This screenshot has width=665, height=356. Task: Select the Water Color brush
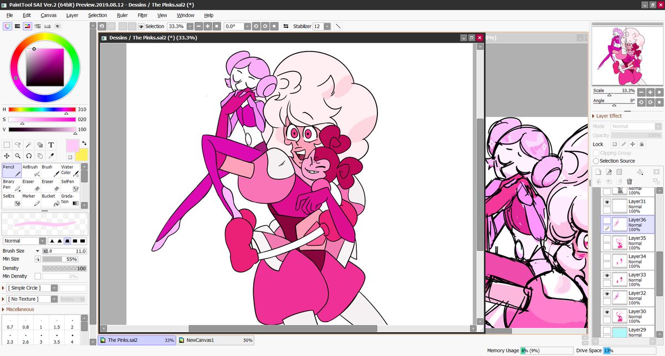coord(70,171)
